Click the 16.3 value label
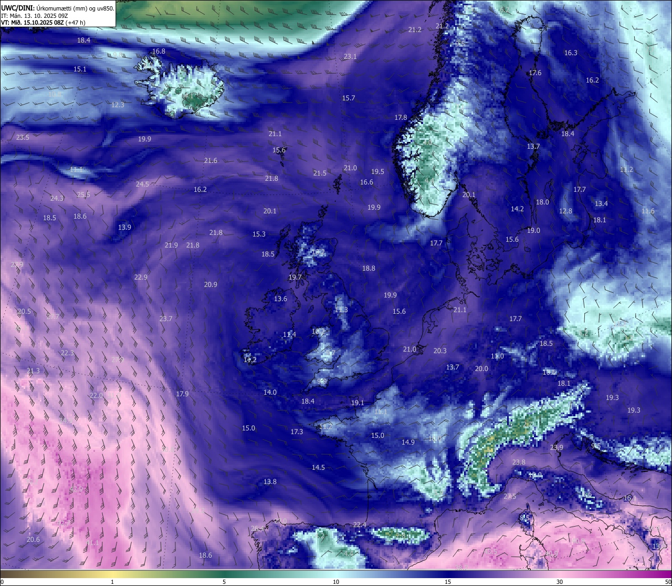The image size is (672, 586). (x=571, y=53)
